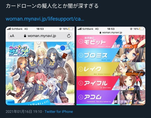This screenshot has width=151, height=118.
Task: Click the circle arrow beside アイフル
Action: coord(81,83)
